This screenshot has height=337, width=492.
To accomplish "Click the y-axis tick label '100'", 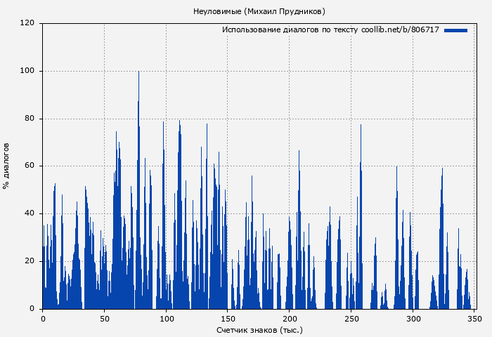I will 27,71.
